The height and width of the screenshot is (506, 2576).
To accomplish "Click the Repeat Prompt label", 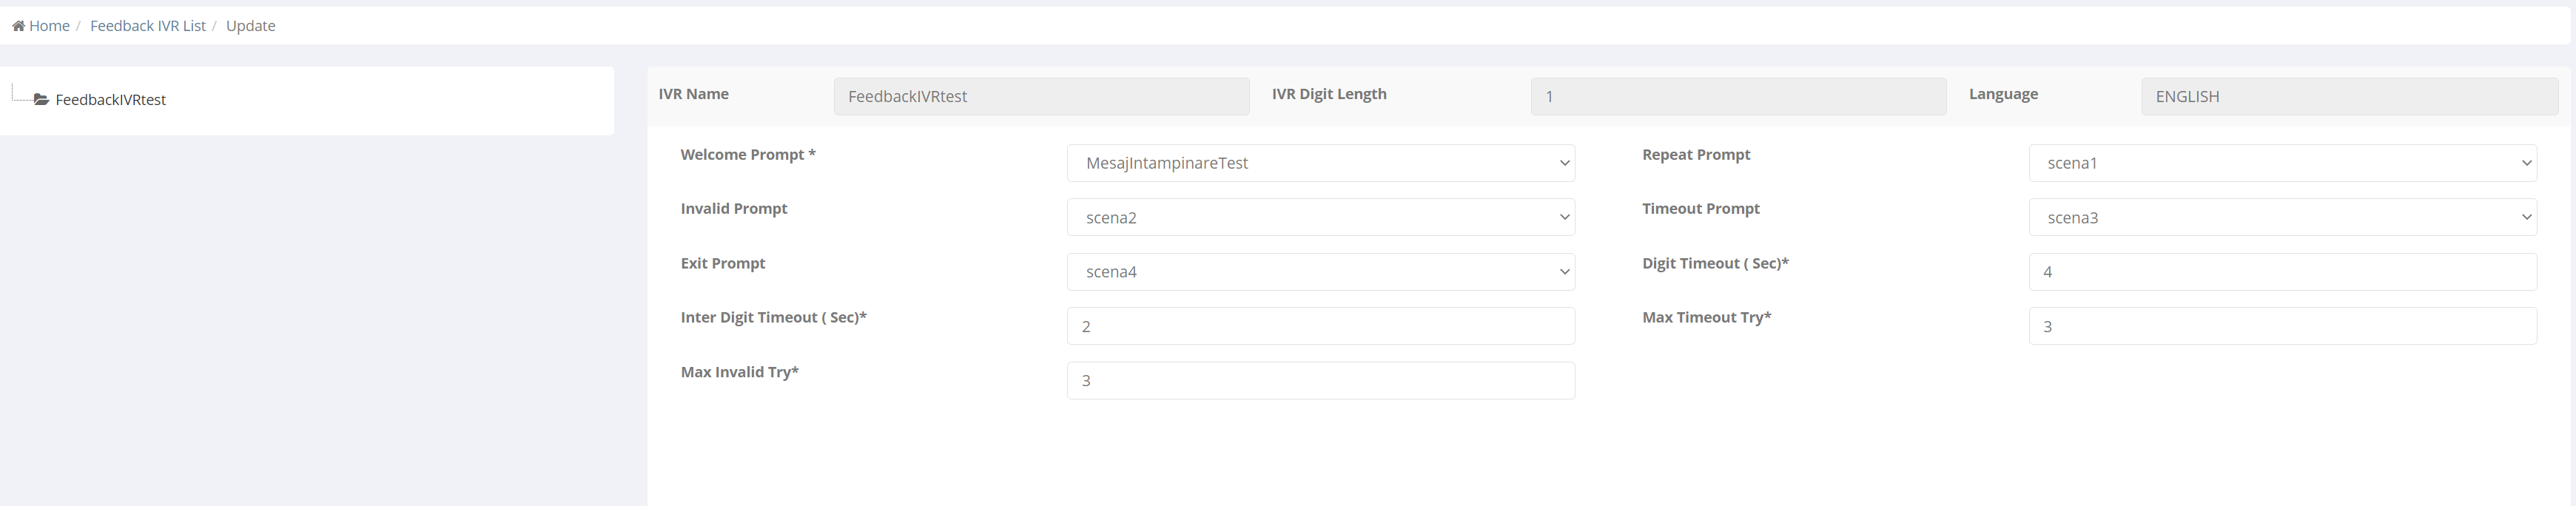I will 1696,155.
